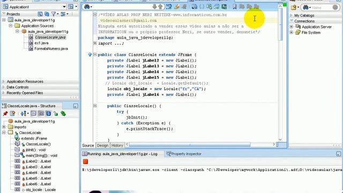343x193 pixels.
Task: Click the binoculars search icon in the editor toolbar
Action: click(87, 7)
